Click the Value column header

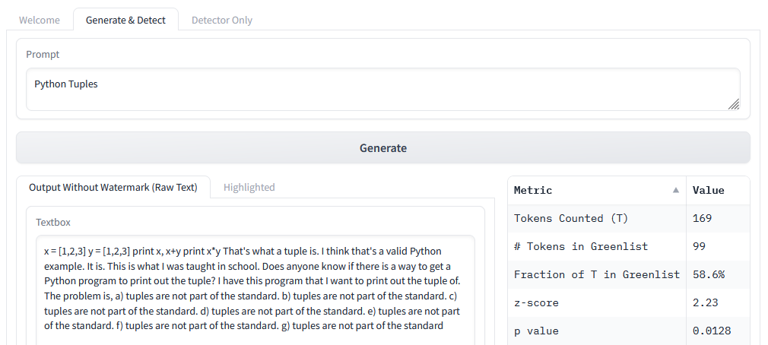709,191
